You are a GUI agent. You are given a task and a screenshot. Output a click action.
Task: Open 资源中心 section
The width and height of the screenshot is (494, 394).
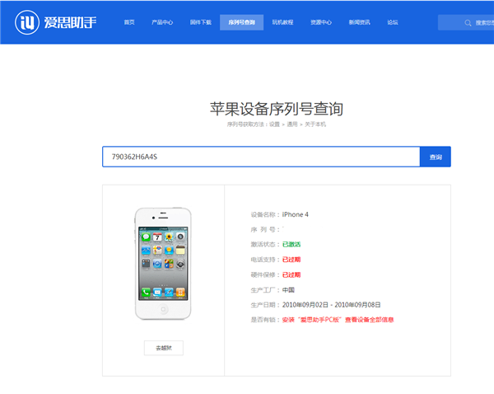[321, 22]
